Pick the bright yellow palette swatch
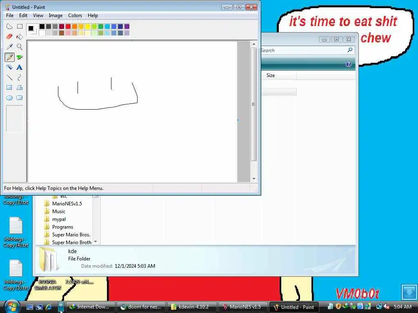Screen dimensions: 418x313 tap(87, 26)
